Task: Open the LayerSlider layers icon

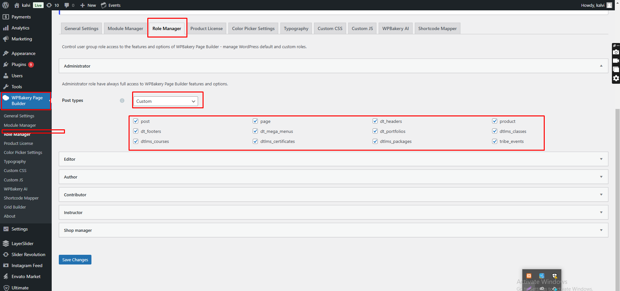Action: coord(6,243)
